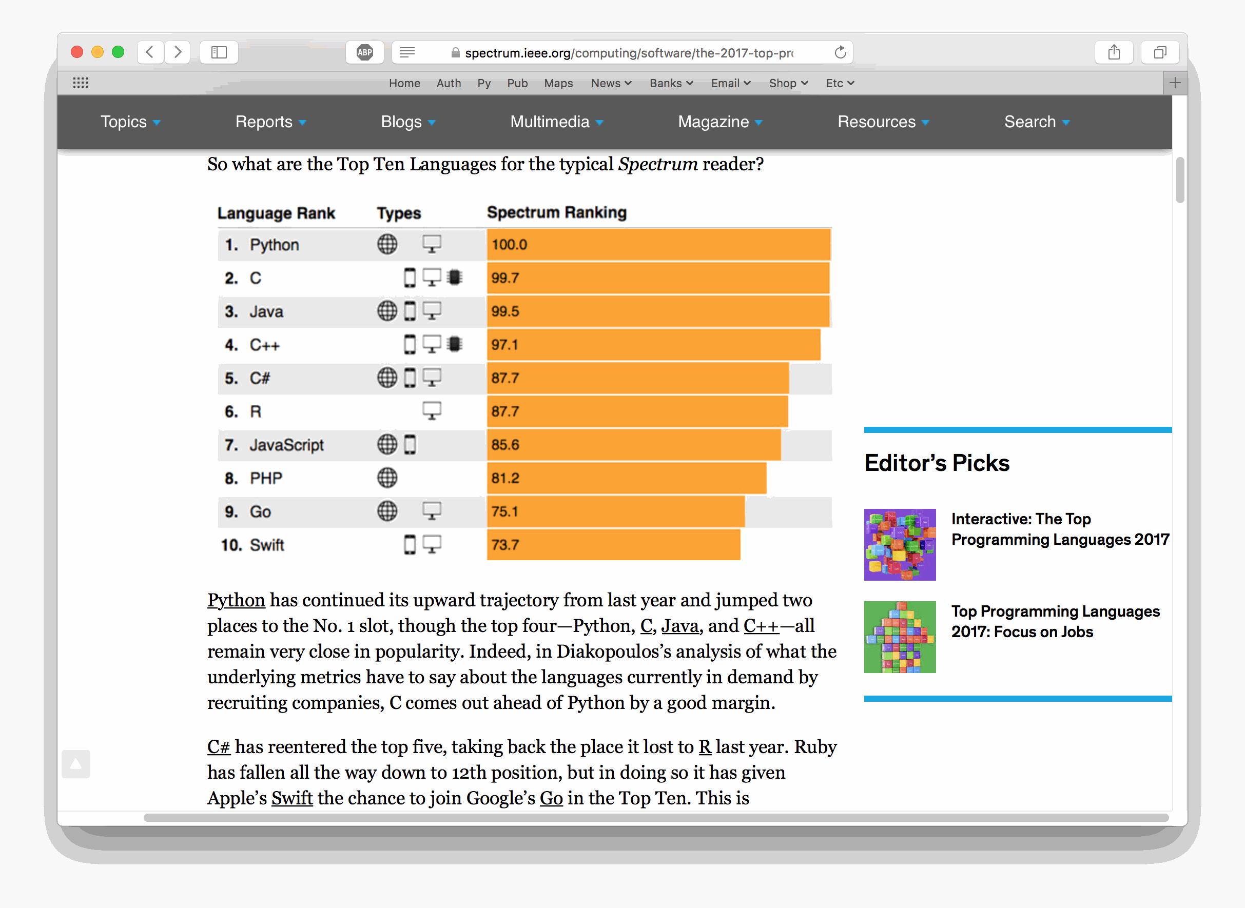Image resolution: width=1245 pixels, height=908 pixels.
Task: Open the Auth bookmark
Action: tap(449, 83)
